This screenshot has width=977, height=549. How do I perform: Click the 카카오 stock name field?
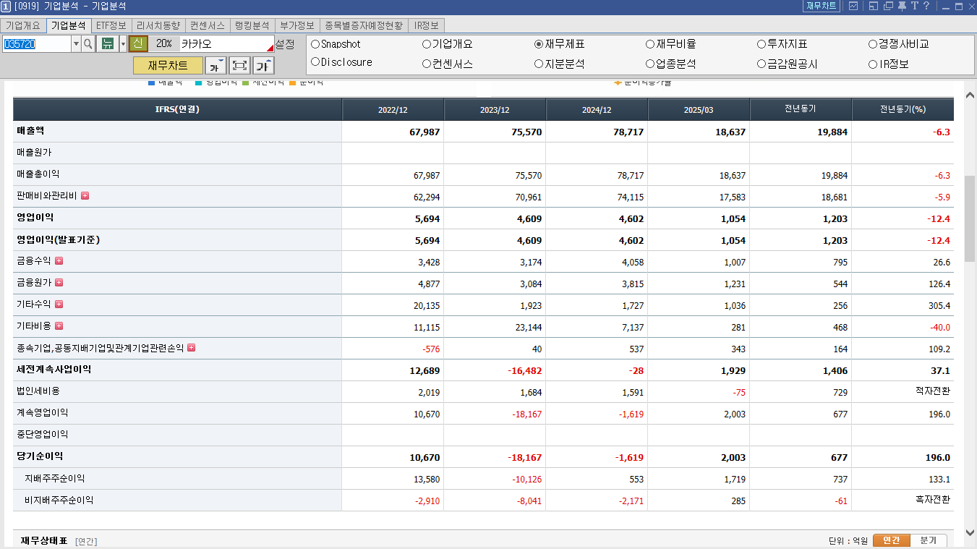click(226, 44)
